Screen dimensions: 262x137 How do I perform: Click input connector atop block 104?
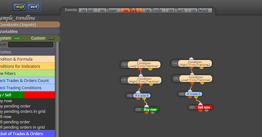tap(191, 59)
